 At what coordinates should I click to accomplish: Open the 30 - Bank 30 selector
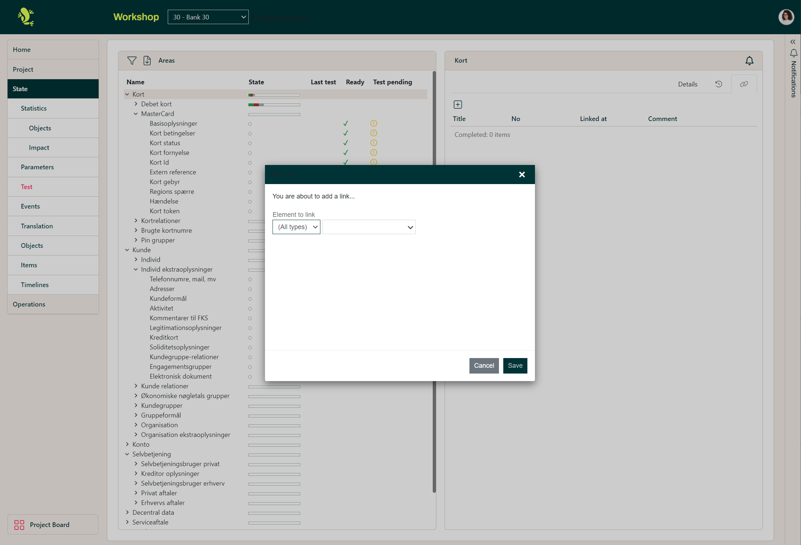[208, 17]
